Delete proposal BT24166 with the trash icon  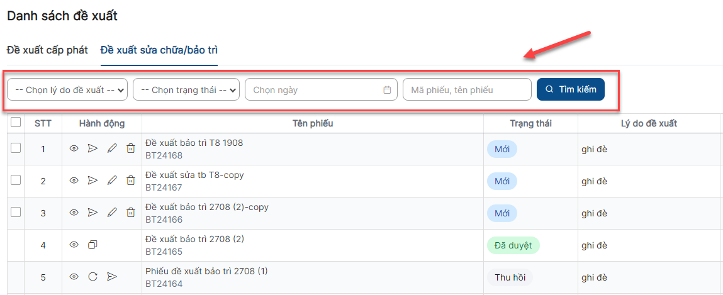pos(131,213)
